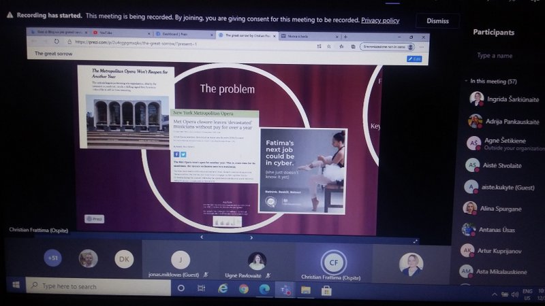Open File Explorer from the taskbar
545x306 pixels.
coord(305,290)
